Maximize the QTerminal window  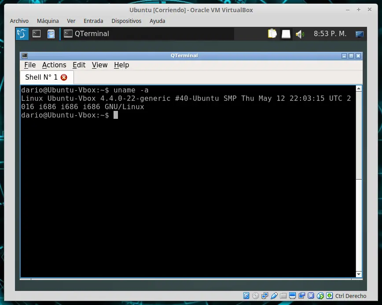351,56
